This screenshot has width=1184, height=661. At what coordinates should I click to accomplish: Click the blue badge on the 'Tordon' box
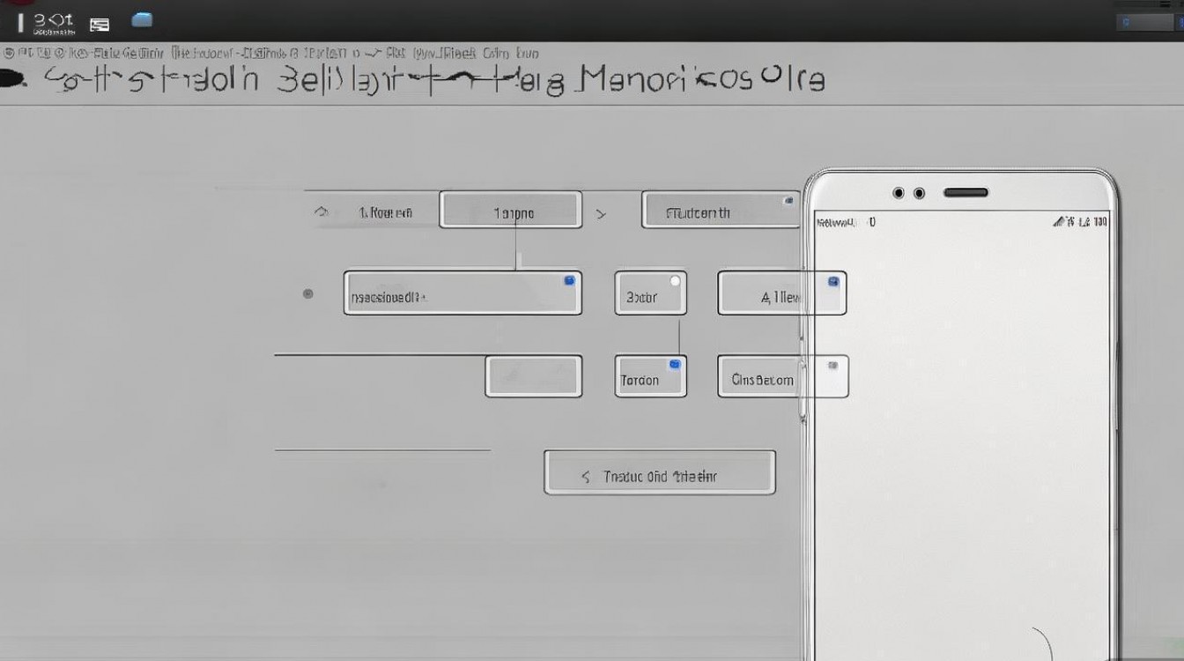[x=675, y=363]
